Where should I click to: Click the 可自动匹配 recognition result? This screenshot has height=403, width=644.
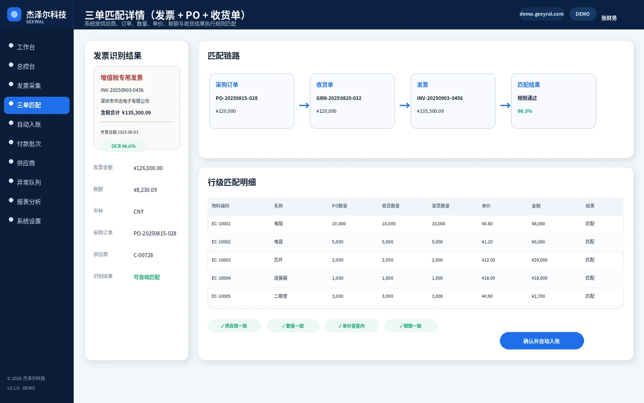tap(147, 277)
